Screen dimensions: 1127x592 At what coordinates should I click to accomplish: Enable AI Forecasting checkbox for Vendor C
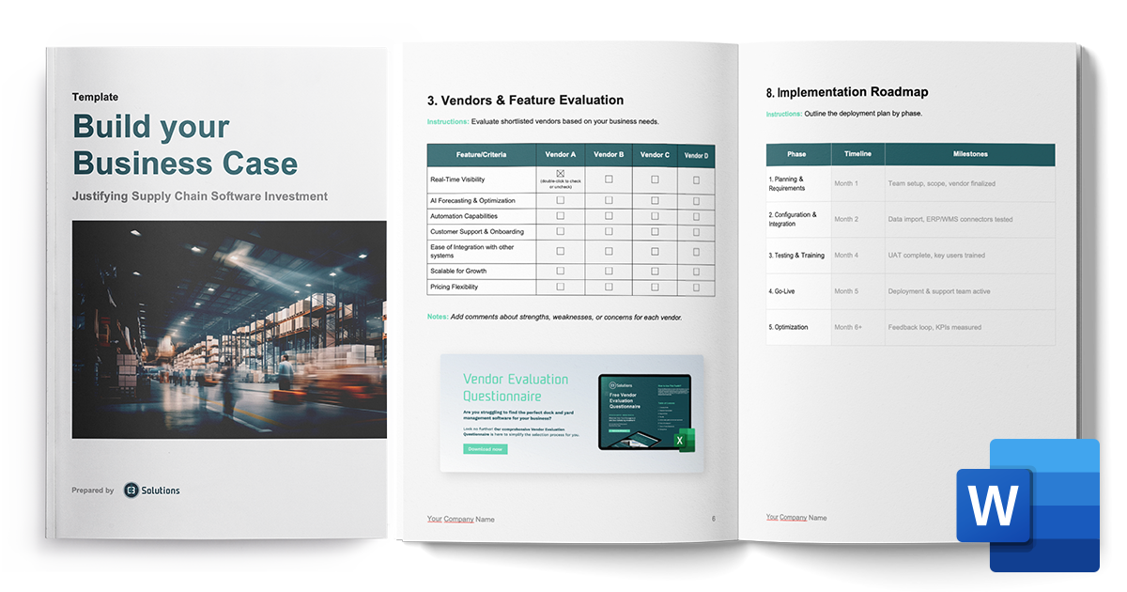click(x=653, y=200)
